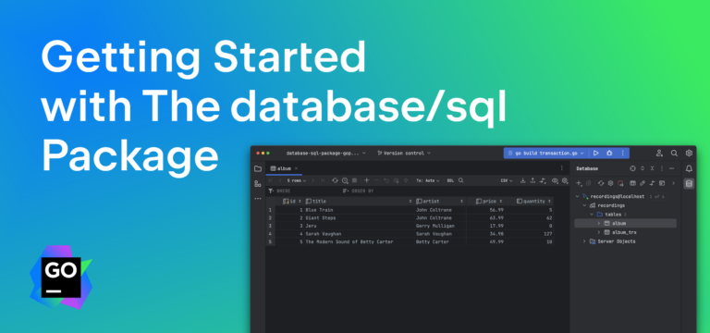
Task: Refresh the database tree in Database panel
Action: (x=601, y=183)
